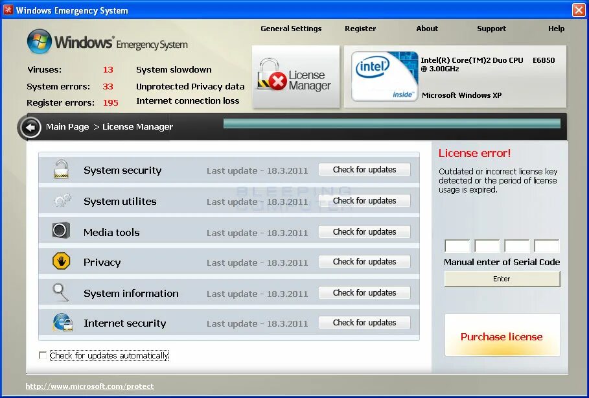The height and width of the screenshot is (398, 589).
Task: Select the System security padlock icon
Action: [x=60, y=170]
